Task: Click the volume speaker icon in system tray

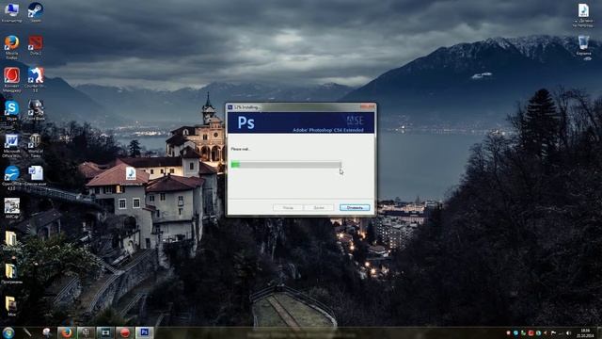Action: point(568,332)
